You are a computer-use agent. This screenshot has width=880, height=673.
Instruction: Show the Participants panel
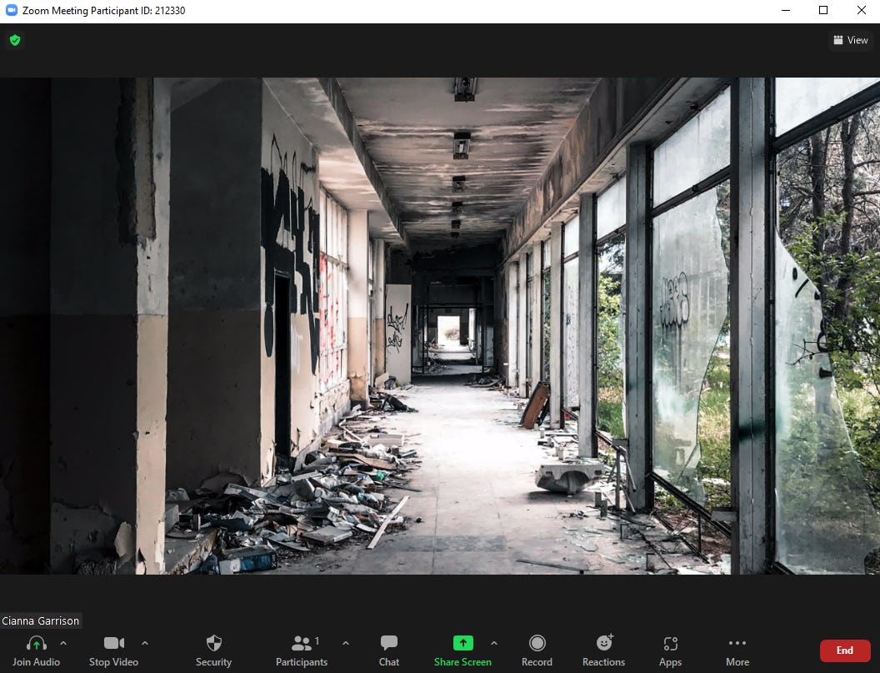302,650
